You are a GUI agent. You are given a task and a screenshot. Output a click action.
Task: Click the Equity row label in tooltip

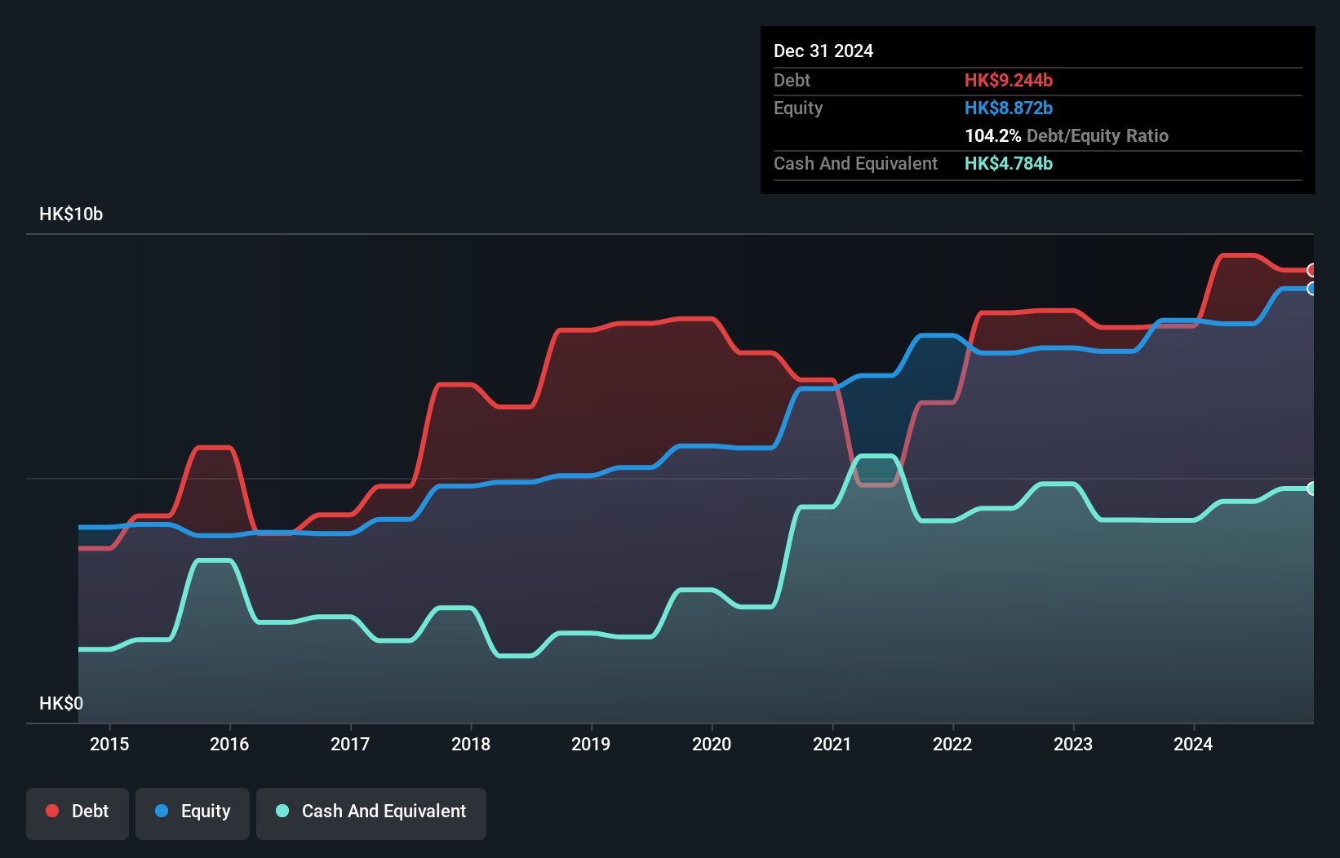pos(798,108)
